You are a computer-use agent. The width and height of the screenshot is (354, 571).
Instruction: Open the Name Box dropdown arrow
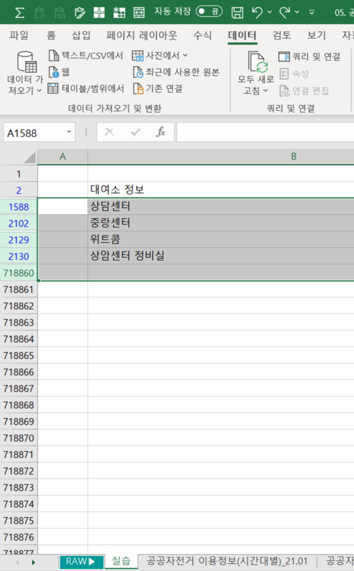(x=69, y=132)
